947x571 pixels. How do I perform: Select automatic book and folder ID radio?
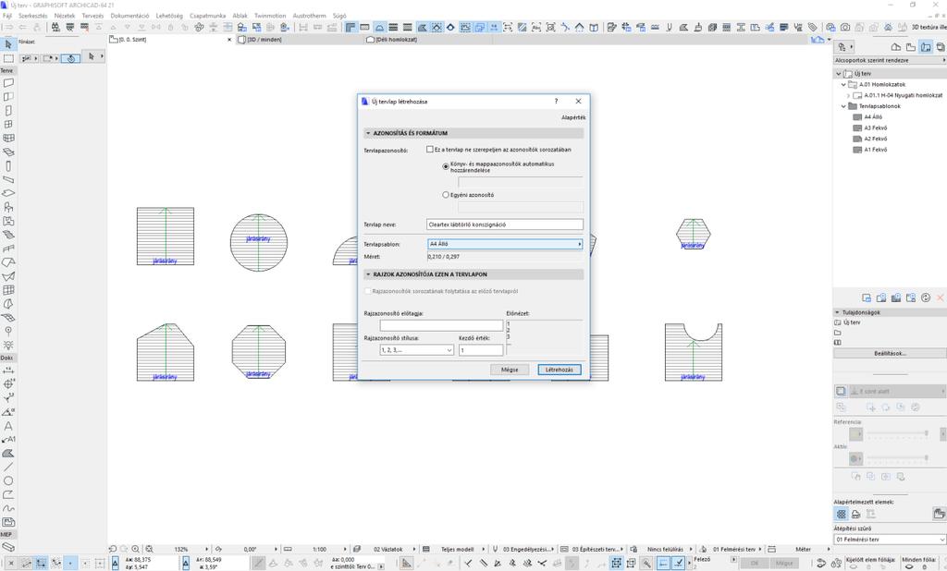tap(446, 166)
